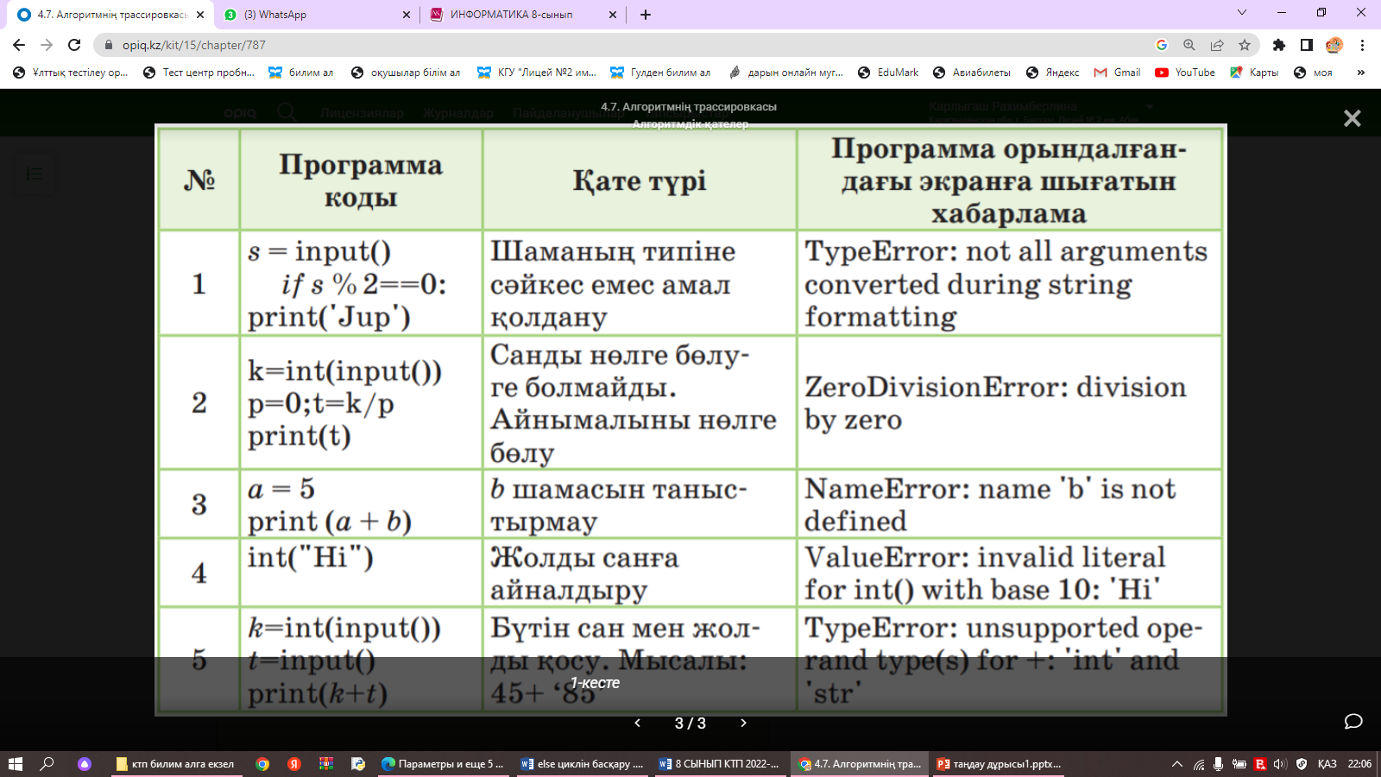The width and height of the screenshot is (1381, 777).
Task: Open the comments speech bubble icon
Action: [x=1353, y=722]
